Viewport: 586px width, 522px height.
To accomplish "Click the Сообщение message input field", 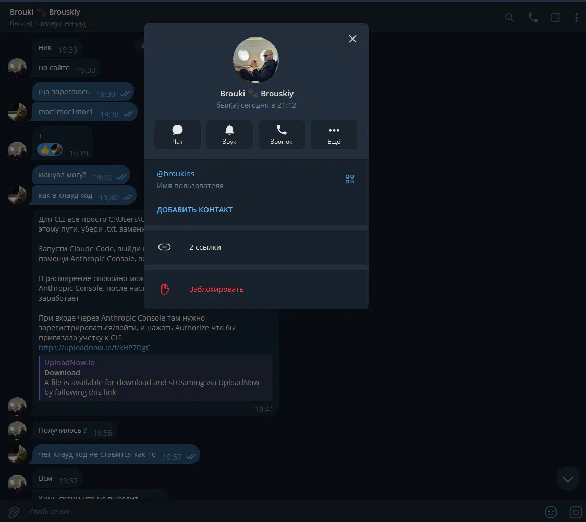I will pos(261,512).
